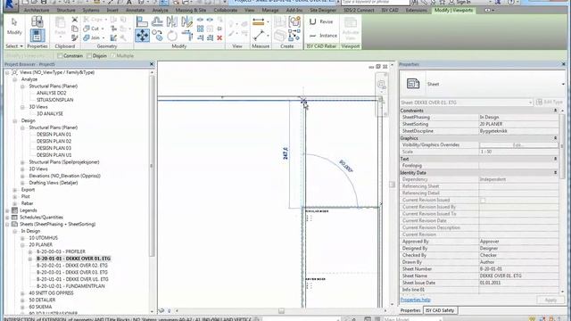Select B-20-U2-01 - FUNDAMENTPLAN sheet
The image size is (571, 321).
click(70, 286)
